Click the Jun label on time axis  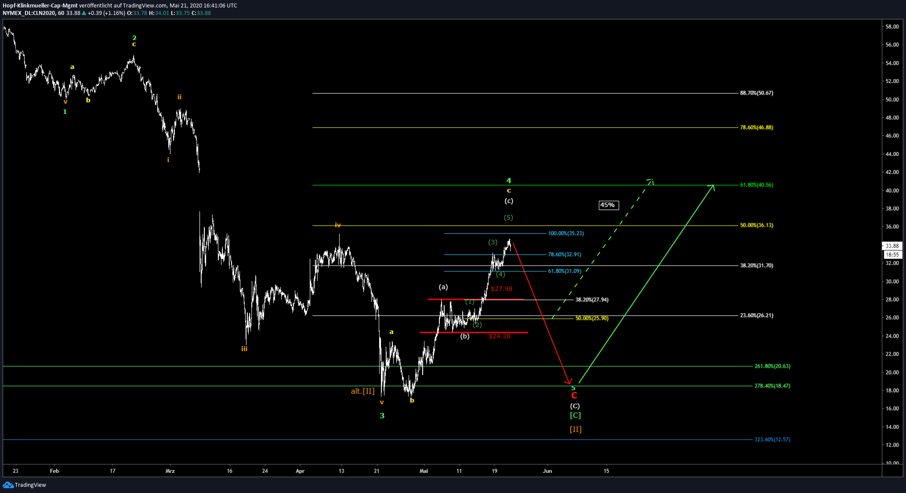tap(547, 471)
